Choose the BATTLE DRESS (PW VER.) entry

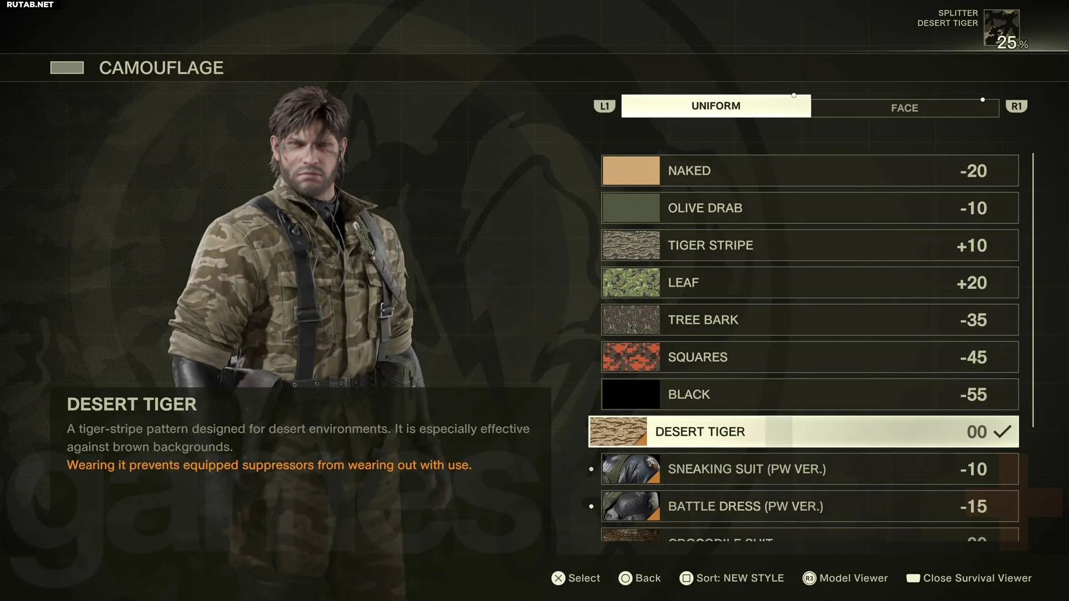coord(810,506)
